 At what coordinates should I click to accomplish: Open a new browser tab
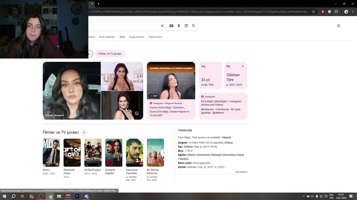click(98, 4)
